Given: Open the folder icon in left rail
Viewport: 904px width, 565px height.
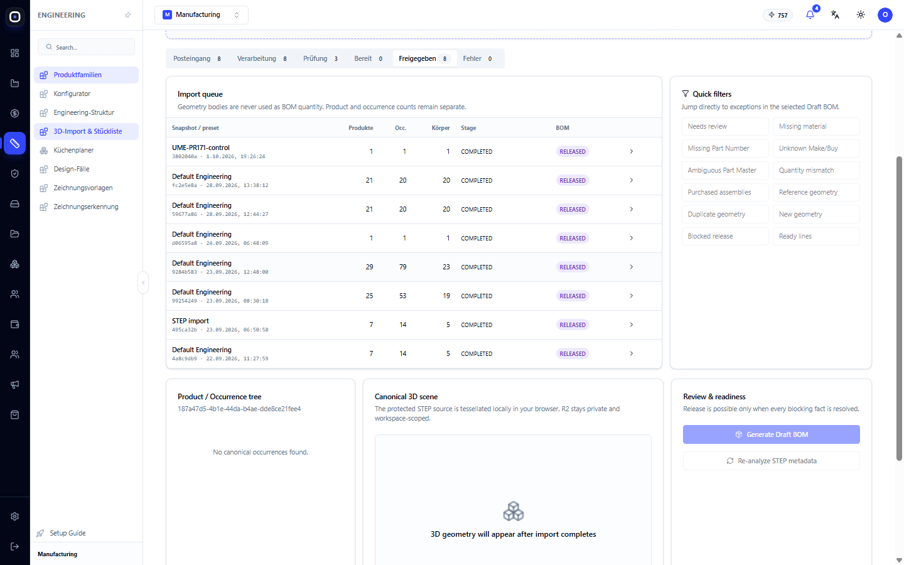Looking at the screenshot, I should point(14,234).
